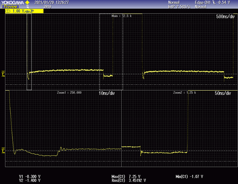Click the zoom window ground level marker

(x=3, y=151)
